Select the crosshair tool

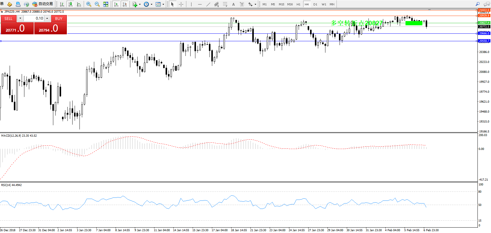pos(181,4)
